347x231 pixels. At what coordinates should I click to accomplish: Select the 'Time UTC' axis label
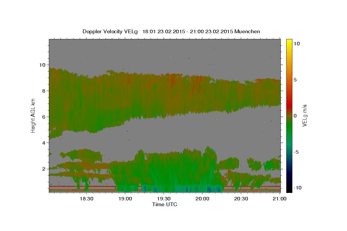165,204
